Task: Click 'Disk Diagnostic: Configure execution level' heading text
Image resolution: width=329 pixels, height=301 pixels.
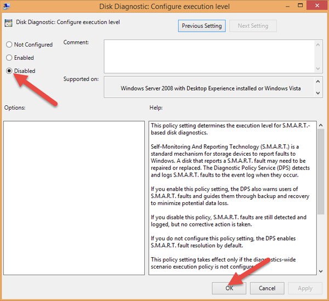Action: click(68, 22)
